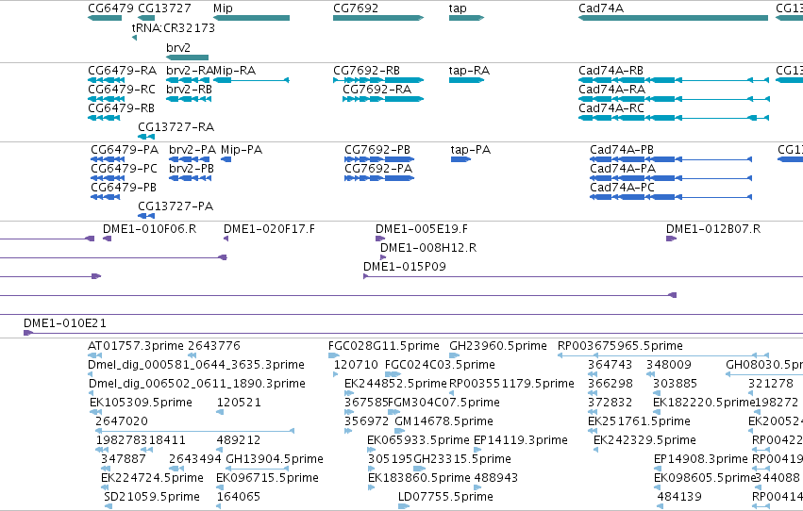803x511 pixels.
Task: Select clone end DME1-012B07.R
Action: point(672,239)
